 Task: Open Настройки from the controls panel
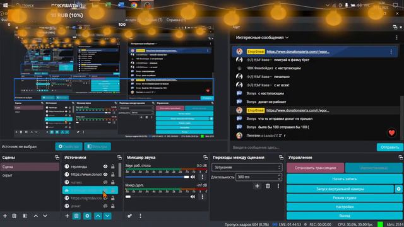click(x=345, y=207)
